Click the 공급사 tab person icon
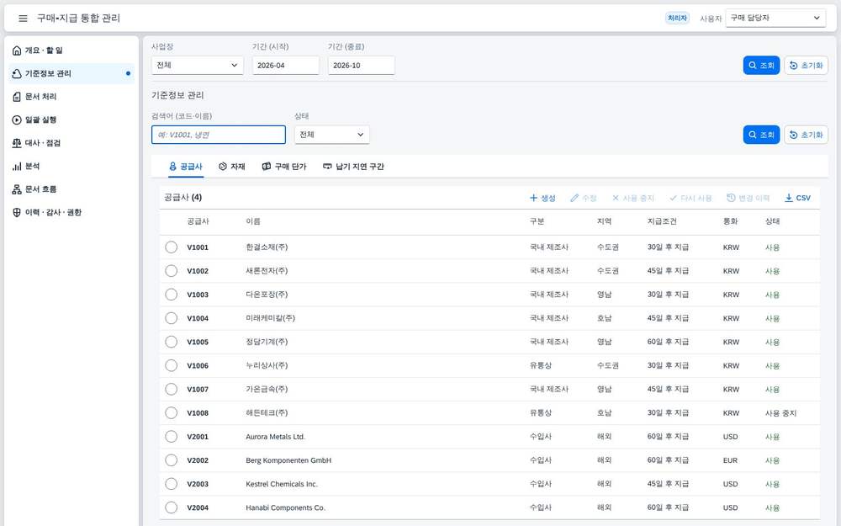The width and height of the screenshot is (841, 526). 172,167
